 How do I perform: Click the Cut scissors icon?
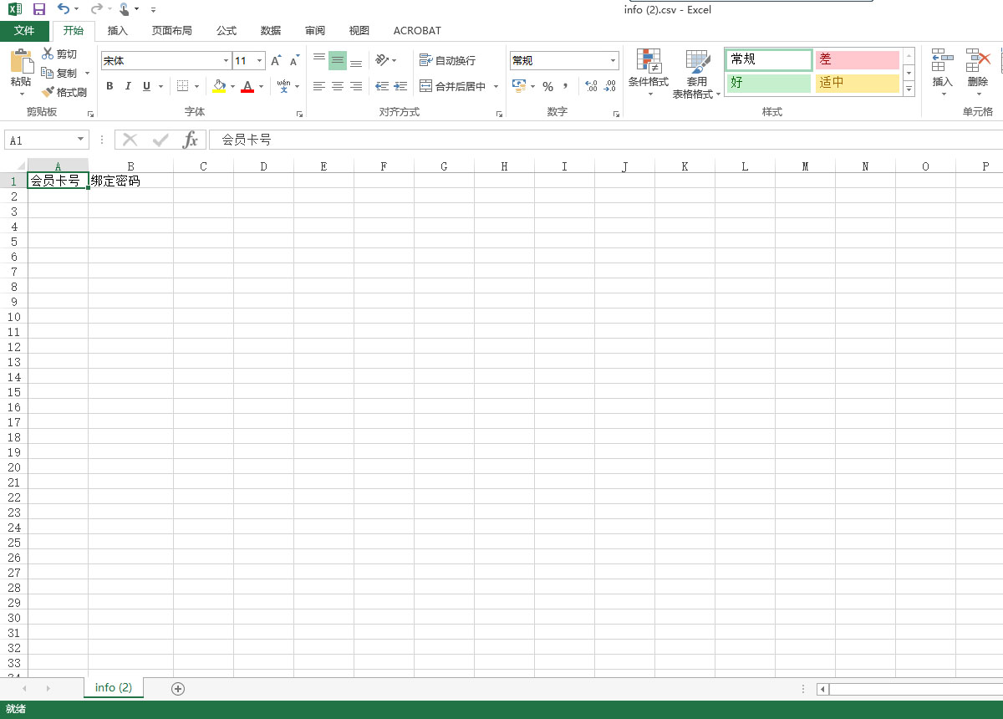tap(48, 54)
